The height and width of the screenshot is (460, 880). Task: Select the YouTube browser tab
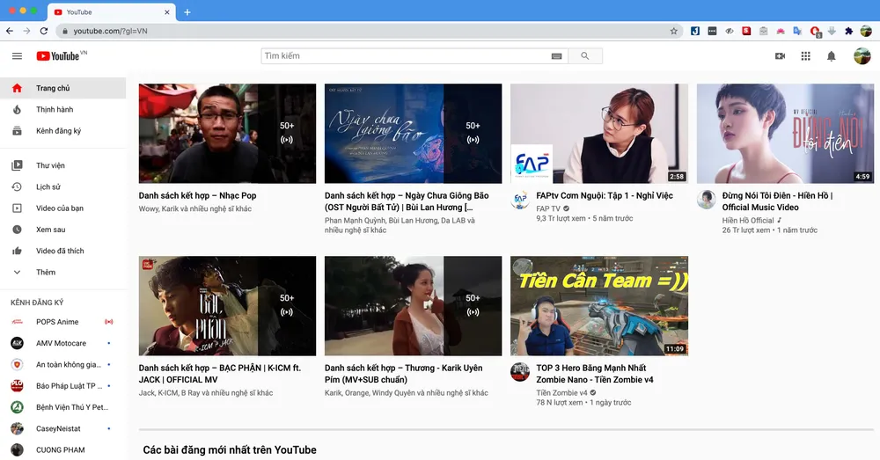[112, 12]
